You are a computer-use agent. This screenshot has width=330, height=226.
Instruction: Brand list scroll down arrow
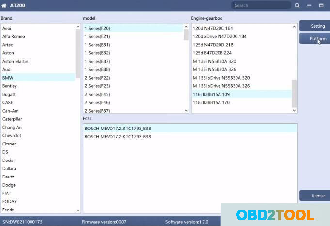pos(78,210)
